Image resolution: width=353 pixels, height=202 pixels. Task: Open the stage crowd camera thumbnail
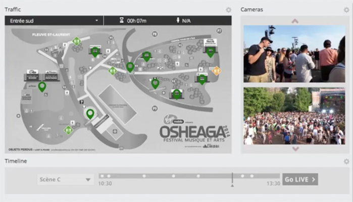[294, 116]
